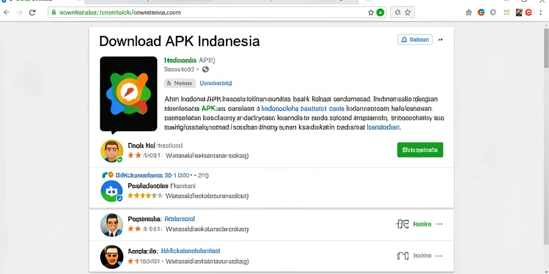Image resolution: width=549 pixels, height=274 pixels.
Task: Click the browser back arrow
Action: [x=6, y=13]
